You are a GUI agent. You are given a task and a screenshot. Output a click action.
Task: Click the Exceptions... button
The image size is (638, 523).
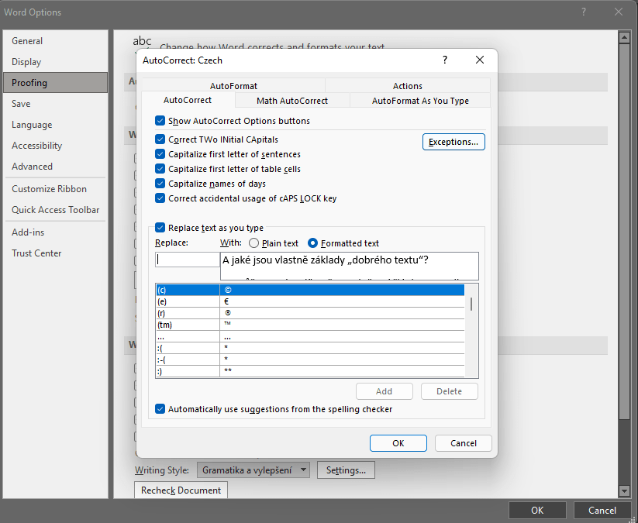(453, 142)
